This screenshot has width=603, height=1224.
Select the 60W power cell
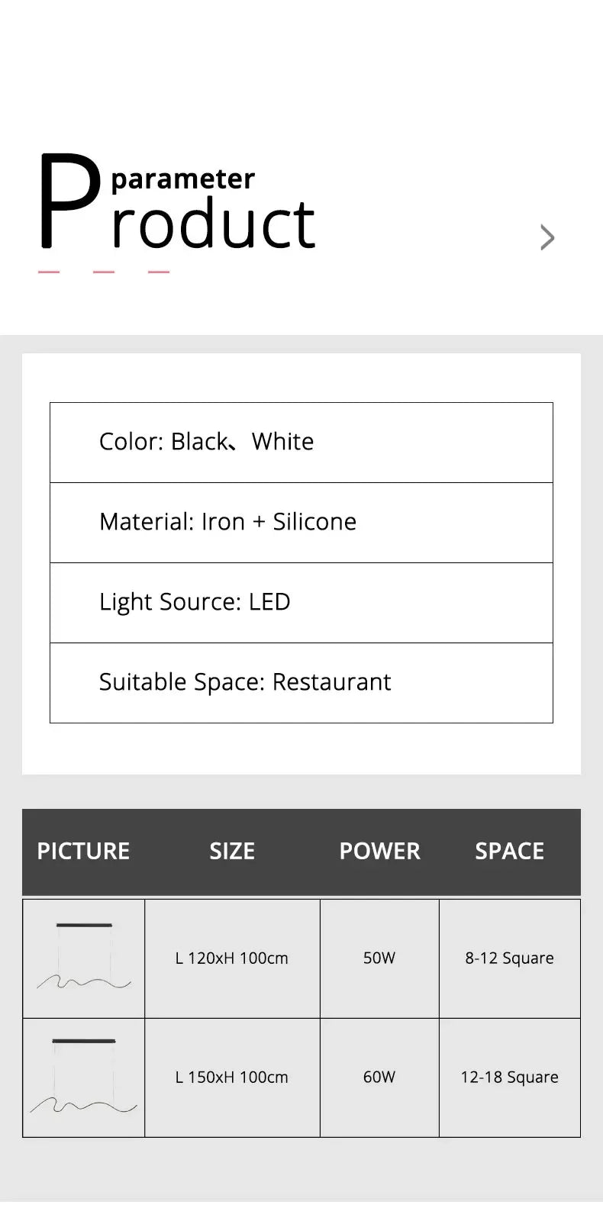coord(379,1077)
